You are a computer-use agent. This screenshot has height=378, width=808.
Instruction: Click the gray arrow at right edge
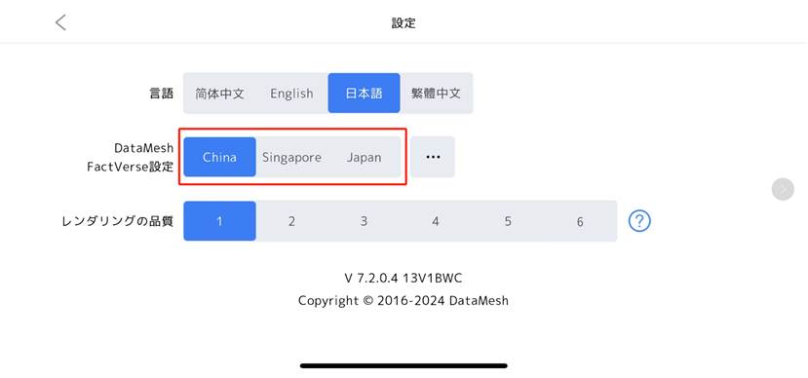click(x=783, y=189)
